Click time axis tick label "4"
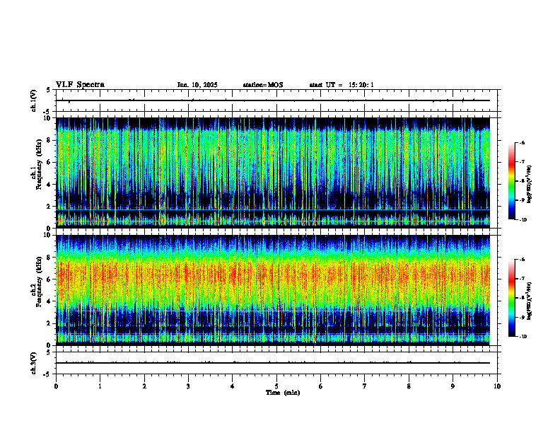This screenshot has height=433, width=560. click(x=233, y=386)
